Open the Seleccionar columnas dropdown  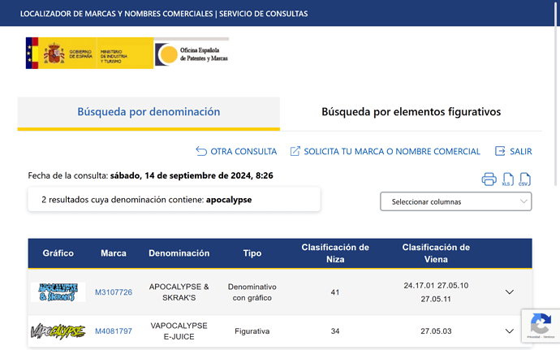456,201
